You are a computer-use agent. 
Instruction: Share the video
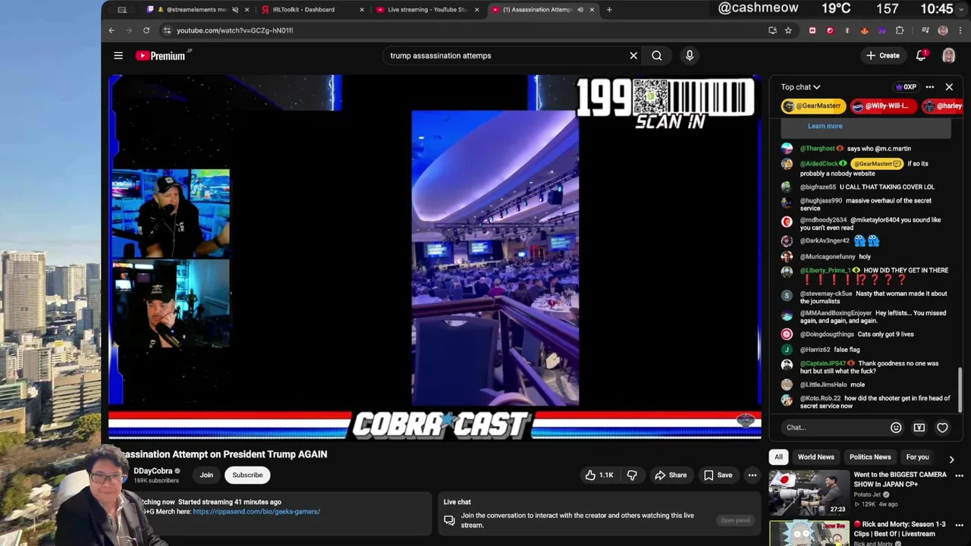671,475
